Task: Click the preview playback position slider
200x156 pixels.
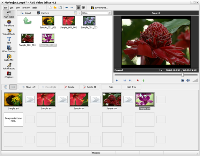Action: tap(156, 75)
